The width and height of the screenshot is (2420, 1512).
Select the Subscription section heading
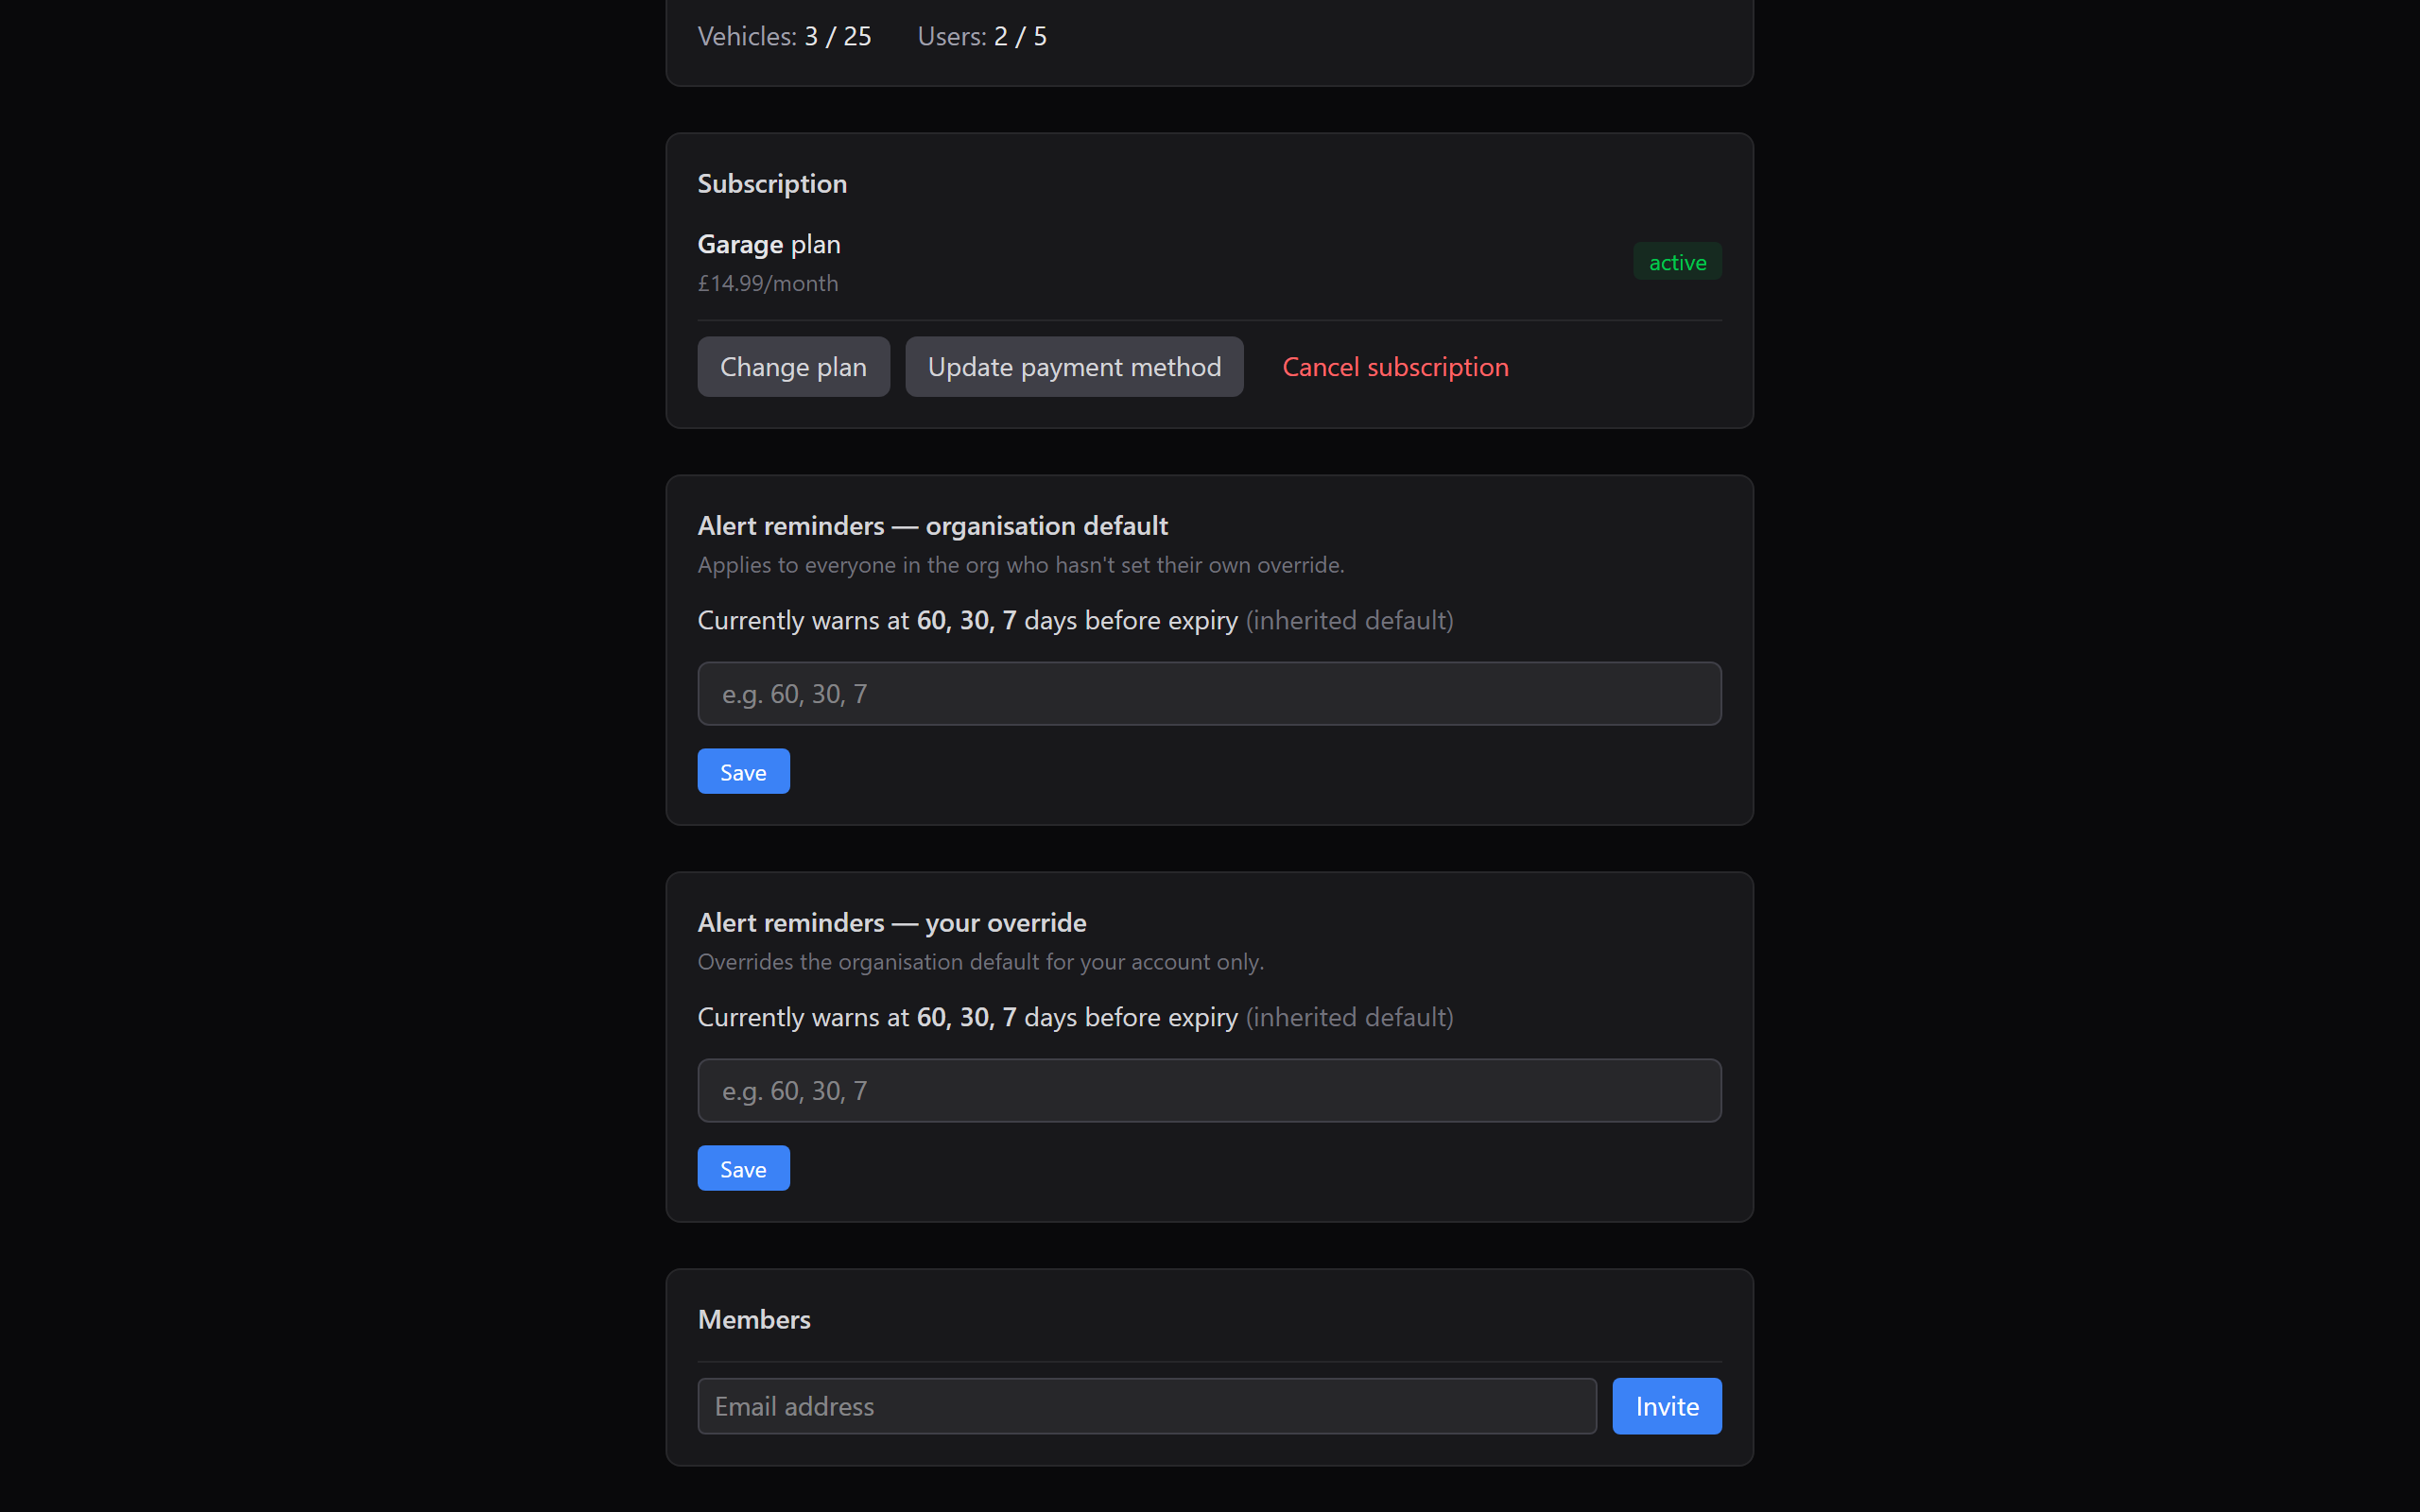pos(771,183)
